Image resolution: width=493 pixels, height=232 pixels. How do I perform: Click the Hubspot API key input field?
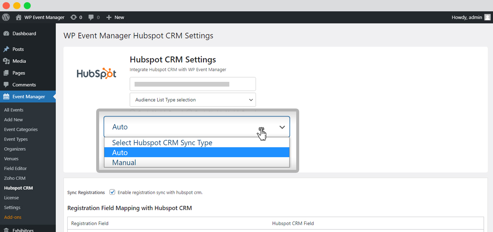click(x=193, y=84)
